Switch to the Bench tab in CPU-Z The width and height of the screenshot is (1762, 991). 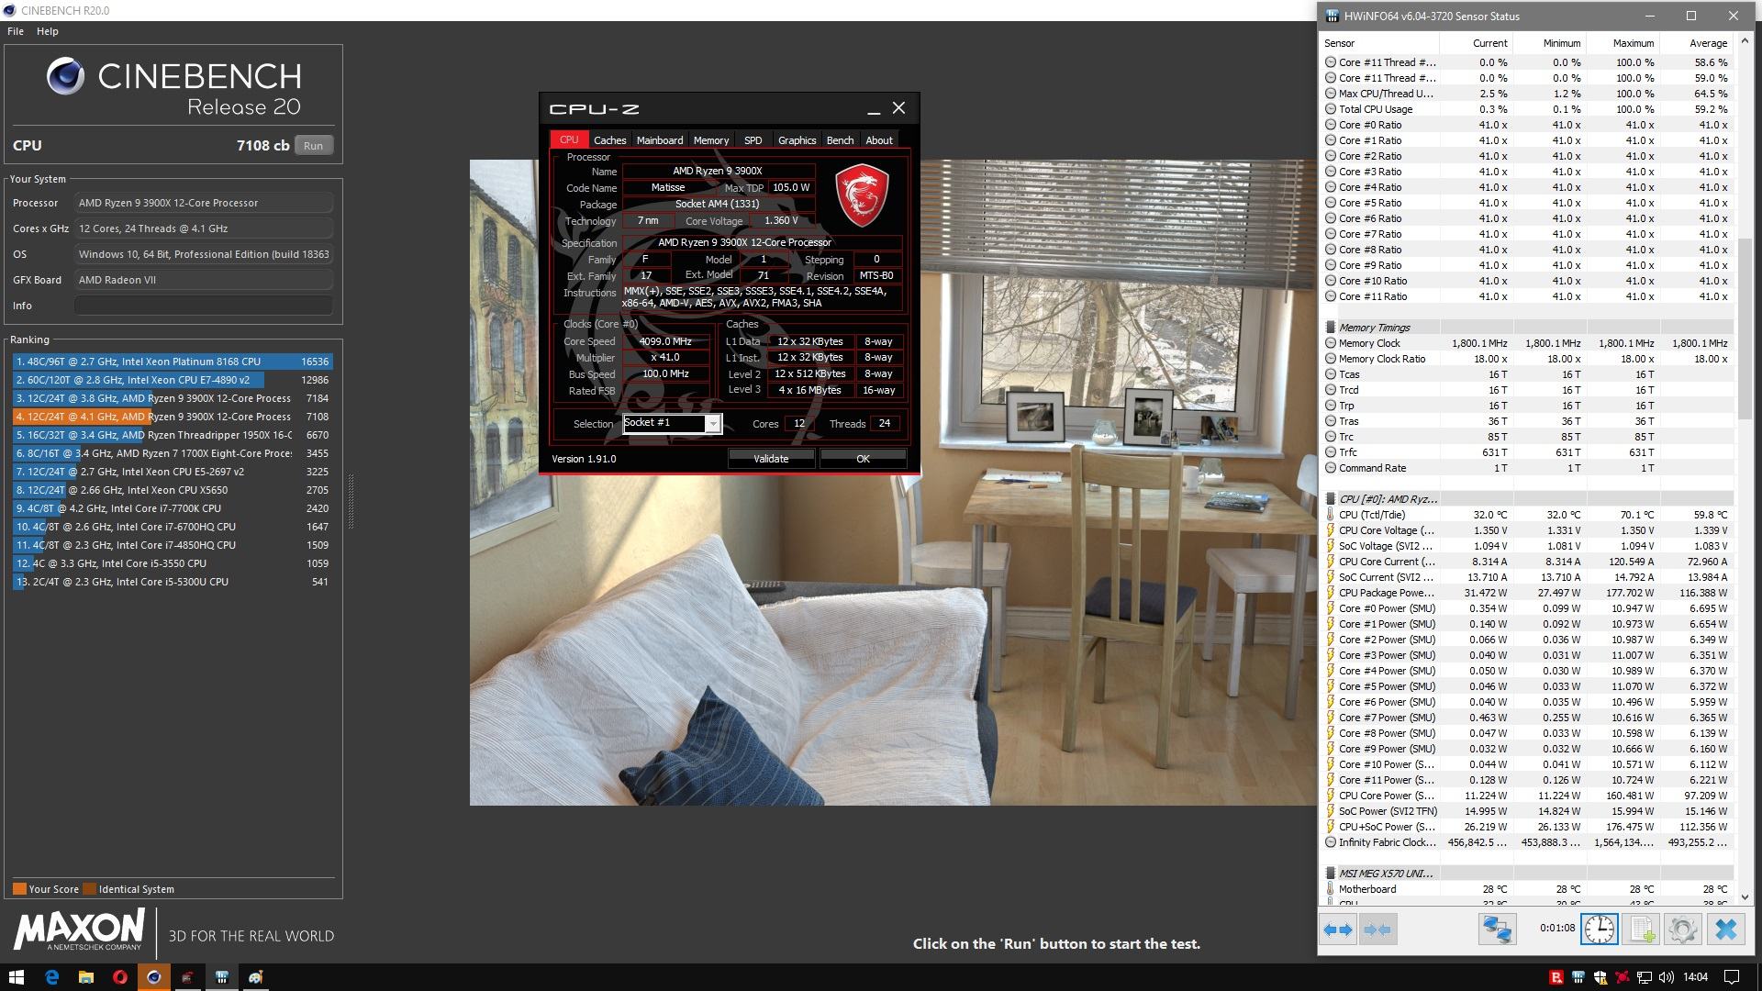click(840, 140)
